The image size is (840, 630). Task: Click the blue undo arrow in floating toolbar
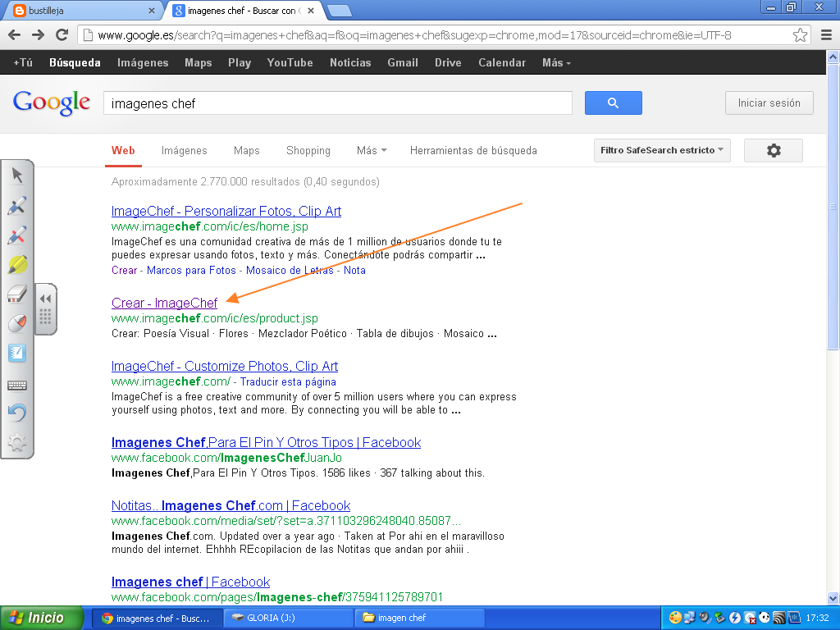coord(17,413)
